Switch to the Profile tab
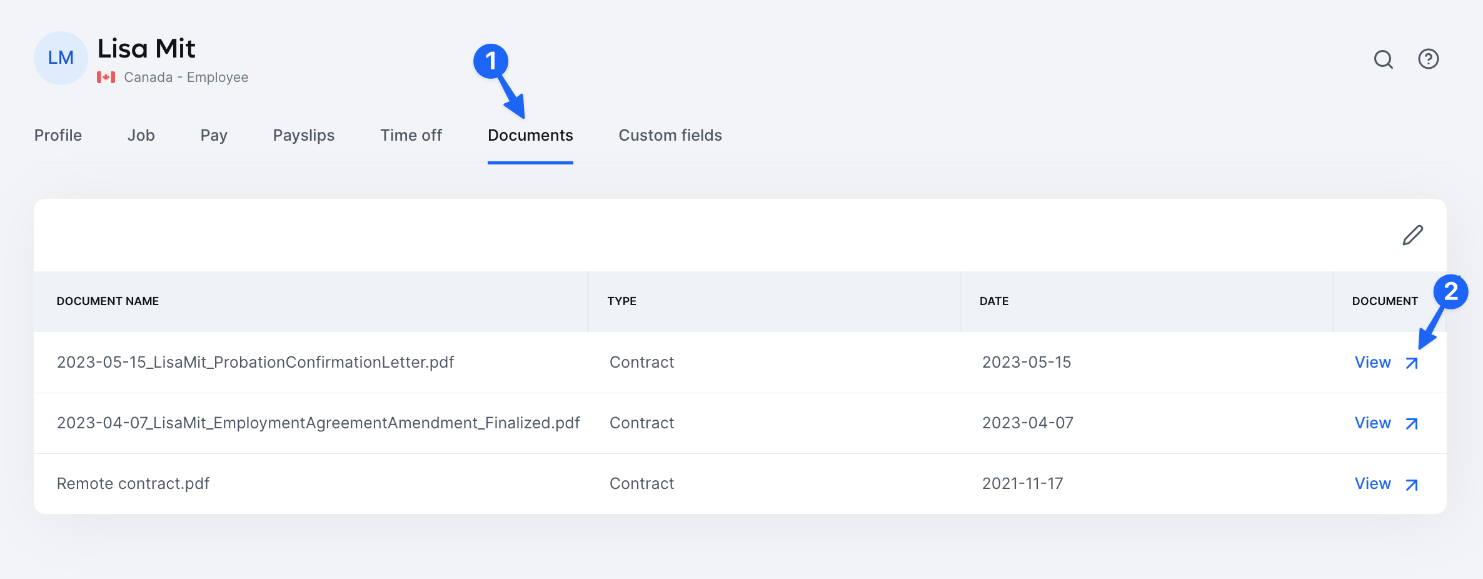Viewport: 1483px width, 579px height. [58, 136]
